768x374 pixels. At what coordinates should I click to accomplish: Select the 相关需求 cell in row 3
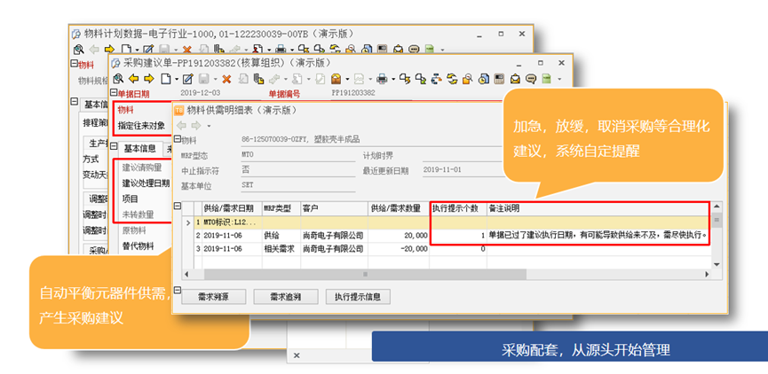tap(281, 249)
